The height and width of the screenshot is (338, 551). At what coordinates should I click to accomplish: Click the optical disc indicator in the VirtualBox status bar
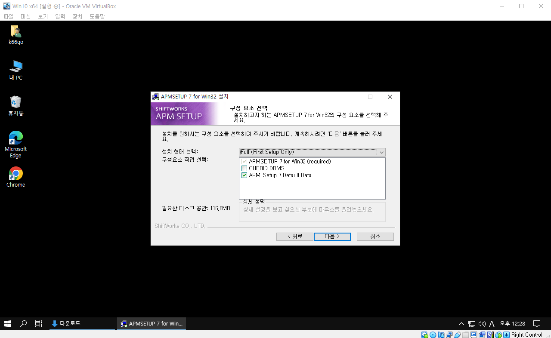433,335
